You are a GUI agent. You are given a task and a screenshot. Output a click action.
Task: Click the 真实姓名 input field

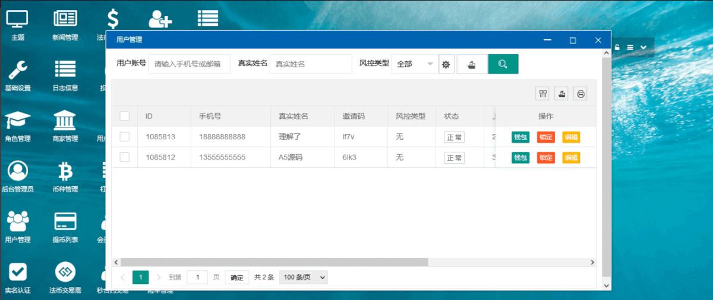[x=311, y=64]
